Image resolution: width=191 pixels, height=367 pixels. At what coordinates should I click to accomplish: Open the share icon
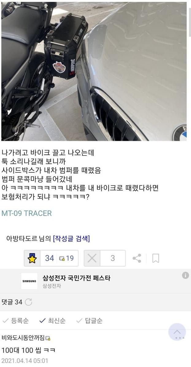point(137,258)
